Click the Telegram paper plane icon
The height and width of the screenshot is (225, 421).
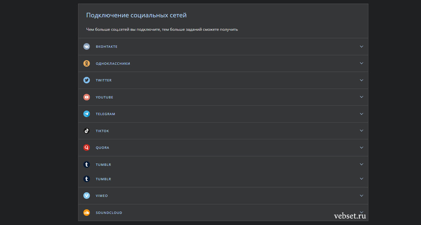pos(87,114)
